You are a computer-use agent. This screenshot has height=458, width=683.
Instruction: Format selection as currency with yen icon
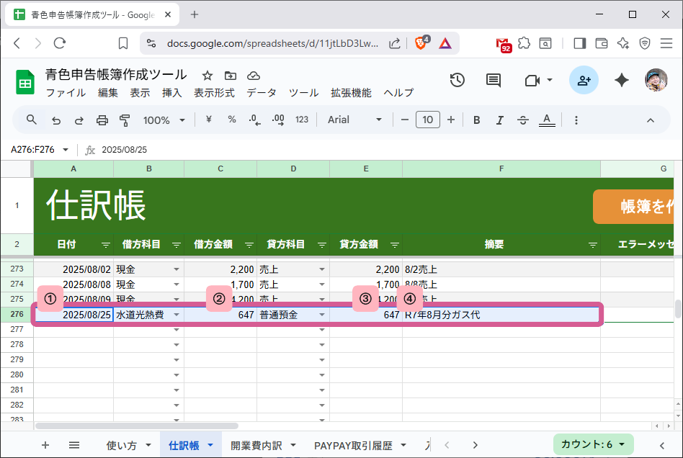pyautogui.click(x=207, y=120)
